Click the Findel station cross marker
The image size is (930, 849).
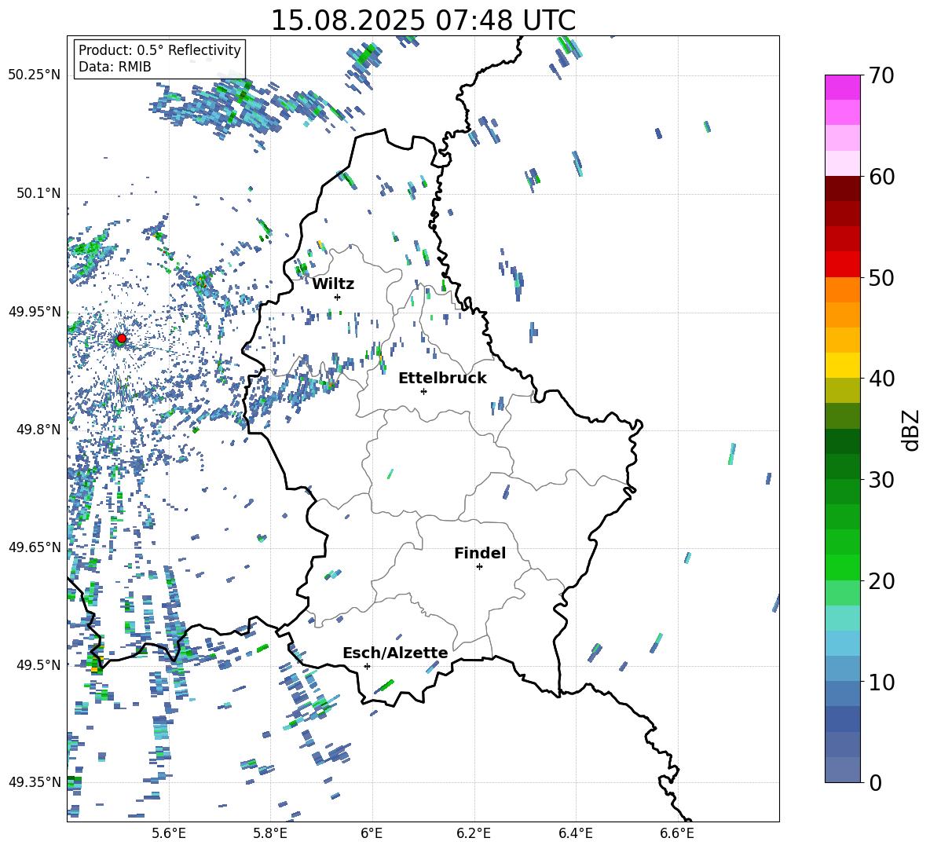[479, 567]
